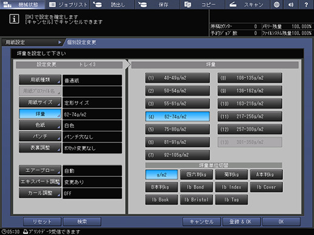Switch weight unit to lb Tag
Image resolution: width=314 pixels, height=235 pixels.
(231, 200)
